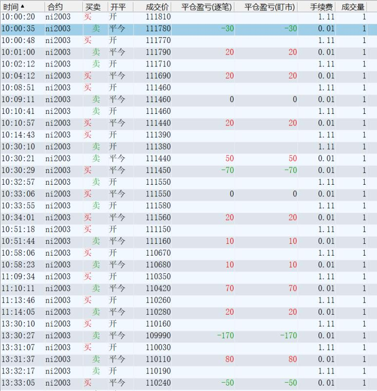Click the 成交量 column header
This screenshot has width=377, height=391.
(x=351, y=7)
